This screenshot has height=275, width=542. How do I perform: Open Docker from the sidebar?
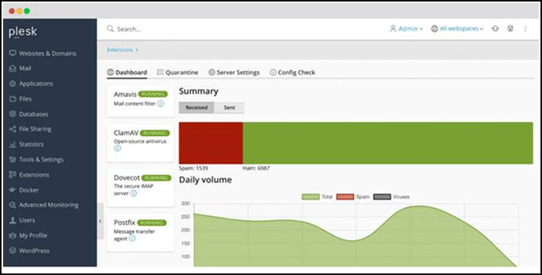point(24,189)
